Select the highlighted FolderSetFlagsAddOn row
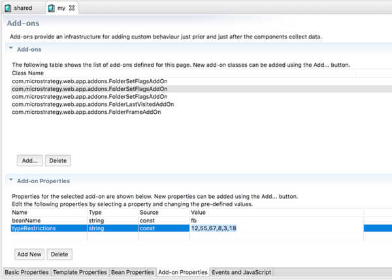 201,89
